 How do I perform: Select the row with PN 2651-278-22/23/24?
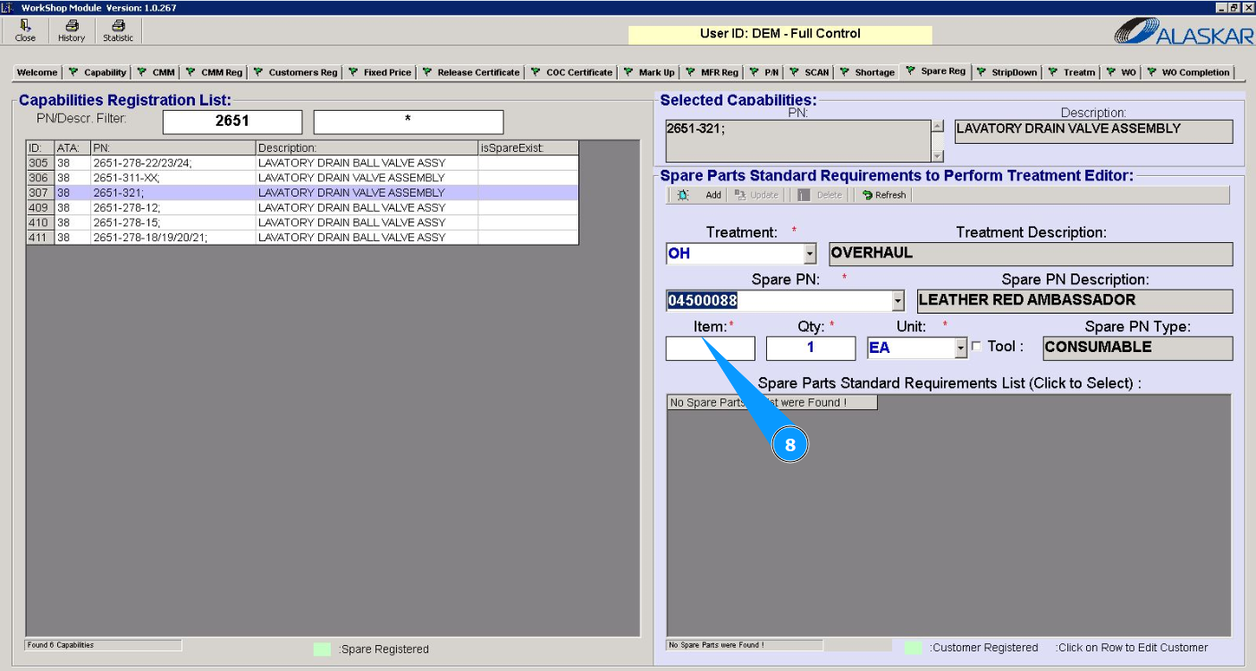pos(302,163)
